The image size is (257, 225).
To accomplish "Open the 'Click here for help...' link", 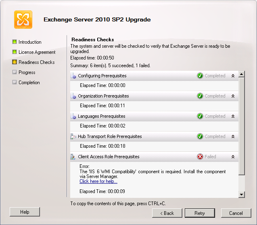I will pyautogui.click(x=98, y=181).
